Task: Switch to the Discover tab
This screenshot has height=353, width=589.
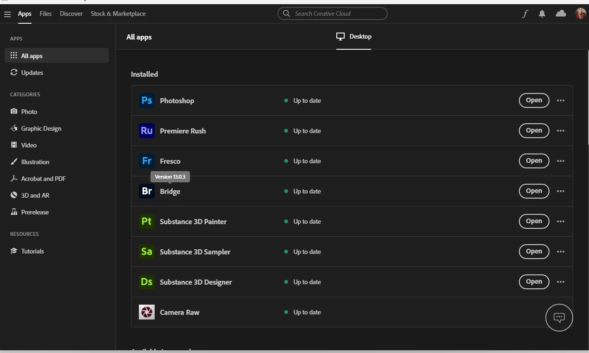Action: tap(71, 13)
